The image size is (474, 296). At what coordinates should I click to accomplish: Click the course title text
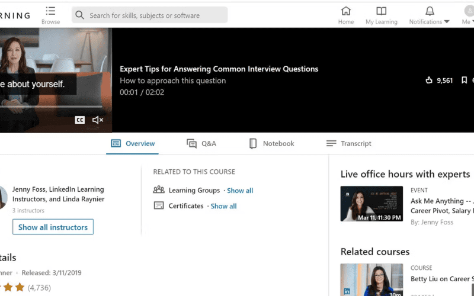(219, 69)
